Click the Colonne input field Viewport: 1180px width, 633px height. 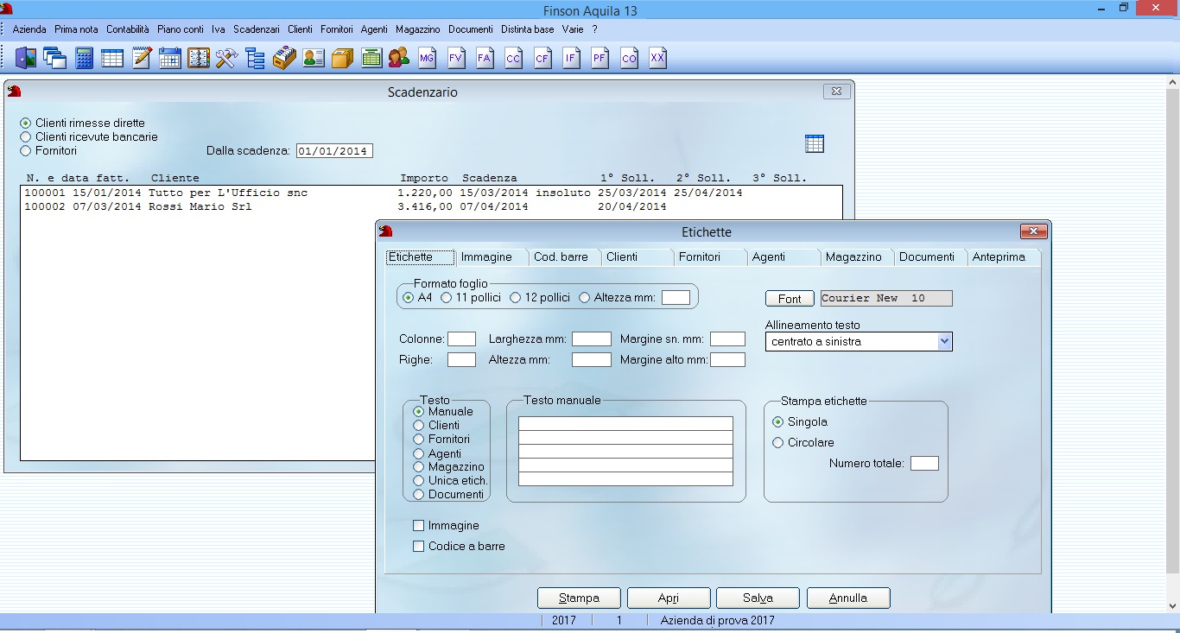[x=461, y=339]
